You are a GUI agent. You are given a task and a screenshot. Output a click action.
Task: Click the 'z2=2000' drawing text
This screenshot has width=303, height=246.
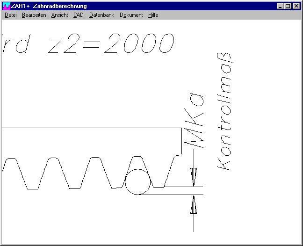pos(111,43)
